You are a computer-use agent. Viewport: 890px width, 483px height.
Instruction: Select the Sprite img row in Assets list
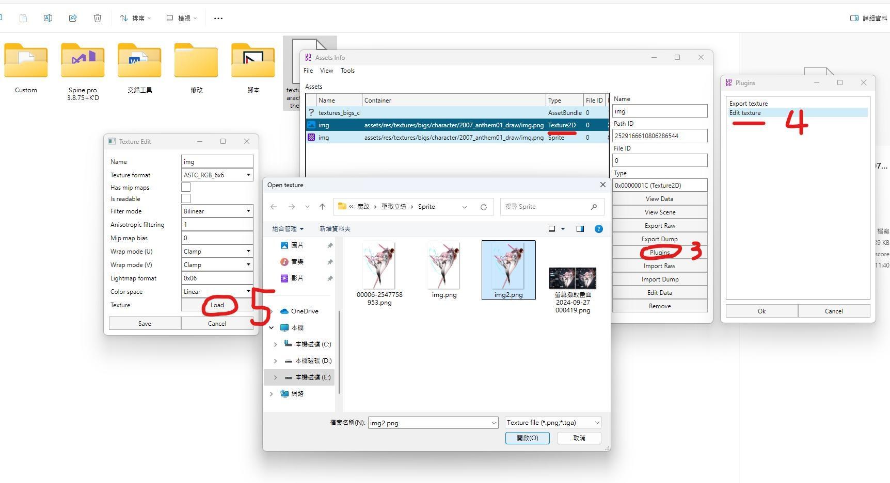[457, 138]
